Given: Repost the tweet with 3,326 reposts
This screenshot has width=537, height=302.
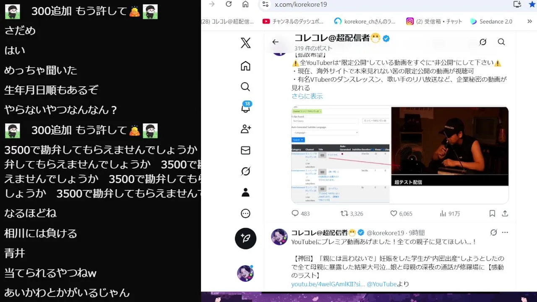Looking at the screenshot, I should click(x=352, y=213).
